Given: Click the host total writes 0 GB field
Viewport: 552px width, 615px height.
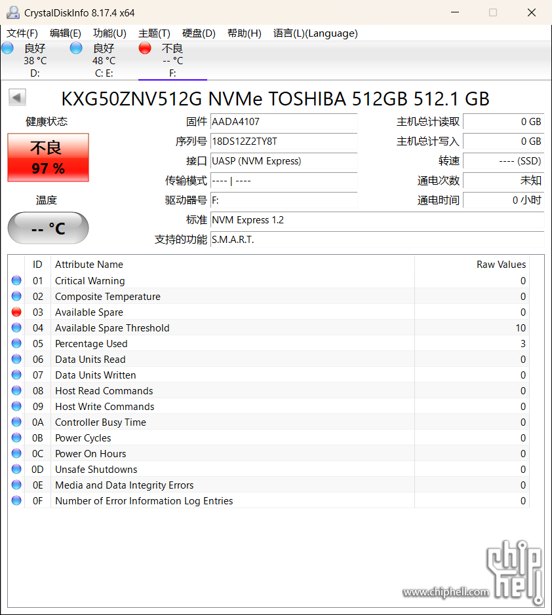Looking at the screenshot, I should pyautogui.click(x=503, y=141).
